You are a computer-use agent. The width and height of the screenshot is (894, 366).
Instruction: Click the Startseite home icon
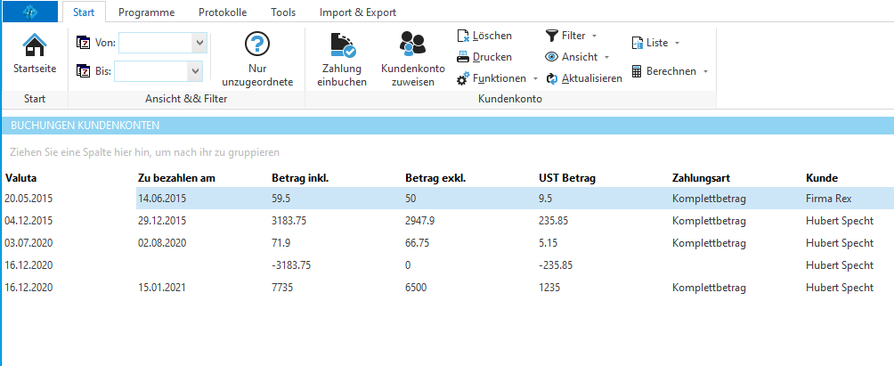tap(35, 46)
